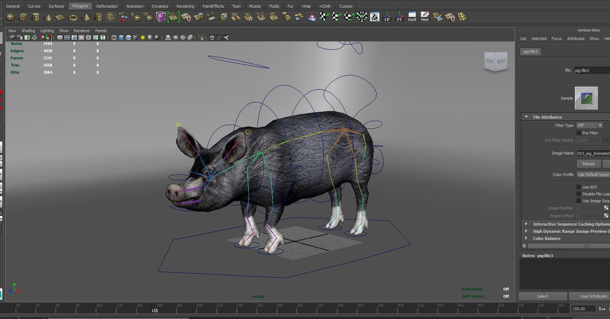Check the Disable File Load option
The image size is (610, 319).
coord(579,194)
